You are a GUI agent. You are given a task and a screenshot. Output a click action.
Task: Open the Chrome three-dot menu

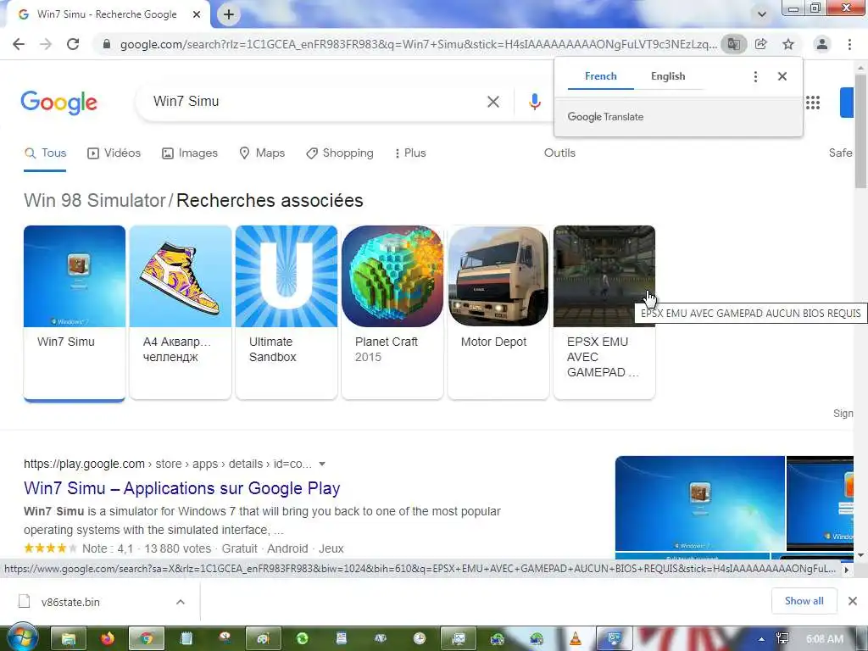tap(849, 44)
